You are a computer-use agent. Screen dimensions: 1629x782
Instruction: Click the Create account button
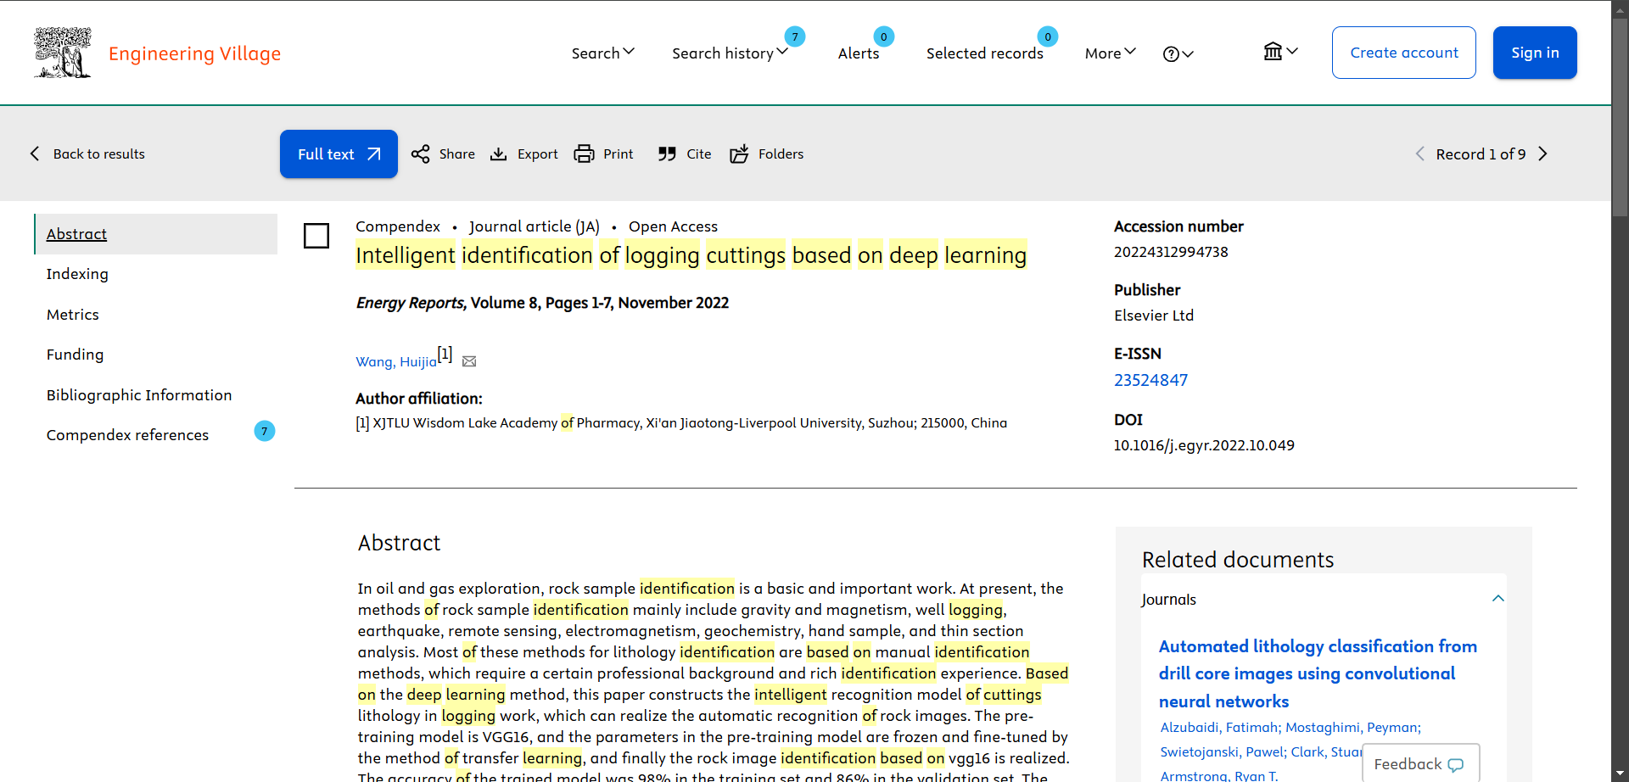[1404, 53]
